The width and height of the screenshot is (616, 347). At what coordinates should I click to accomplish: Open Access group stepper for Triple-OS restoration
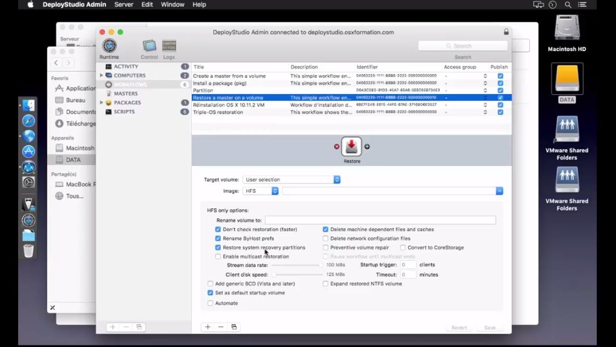coord(485,112)
